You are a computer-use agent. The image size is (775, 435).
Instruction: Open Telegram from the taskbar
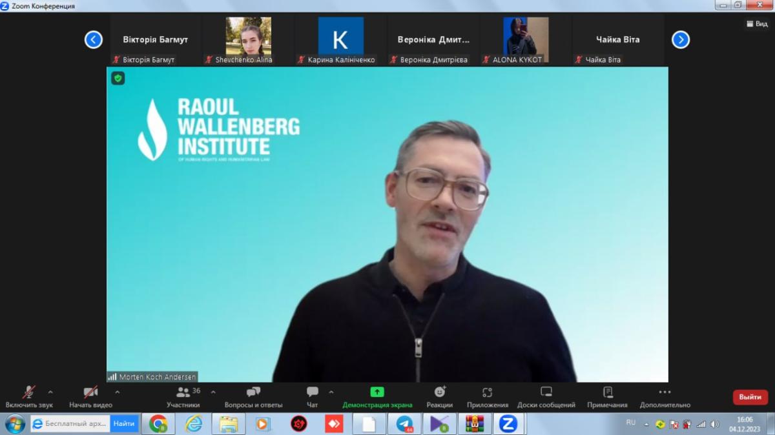(405, 424)
